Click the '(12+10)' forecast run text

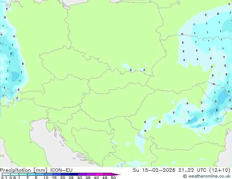coord(220,170)
